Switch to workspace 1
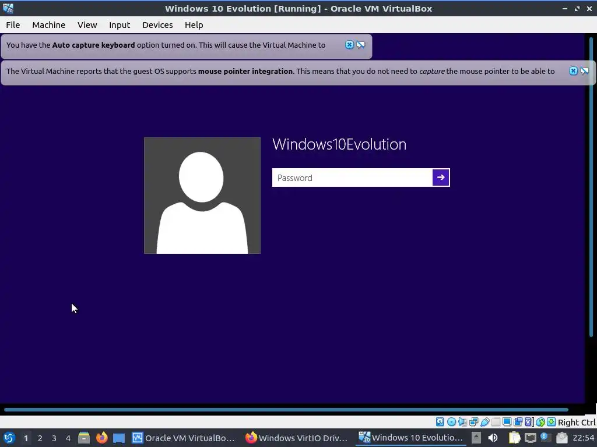Screen dimensions: 597x447 pyautogui.click(x=26, y=438)
